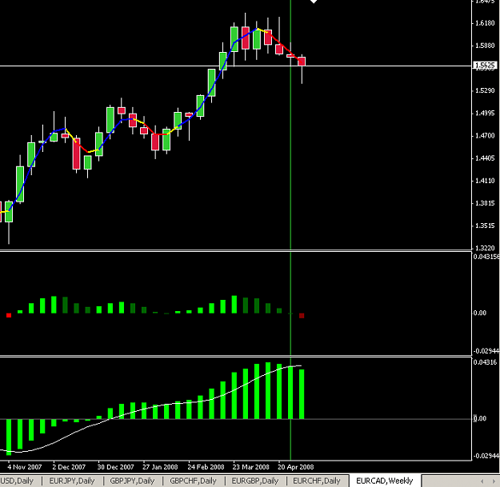Select the EURCHF,Daily chart tab

click(x=317, y=481)
